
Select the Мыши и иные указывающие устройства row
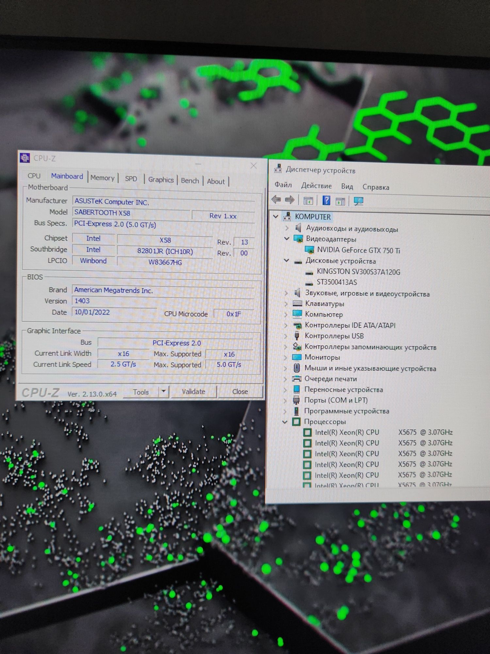pos(370,368)
